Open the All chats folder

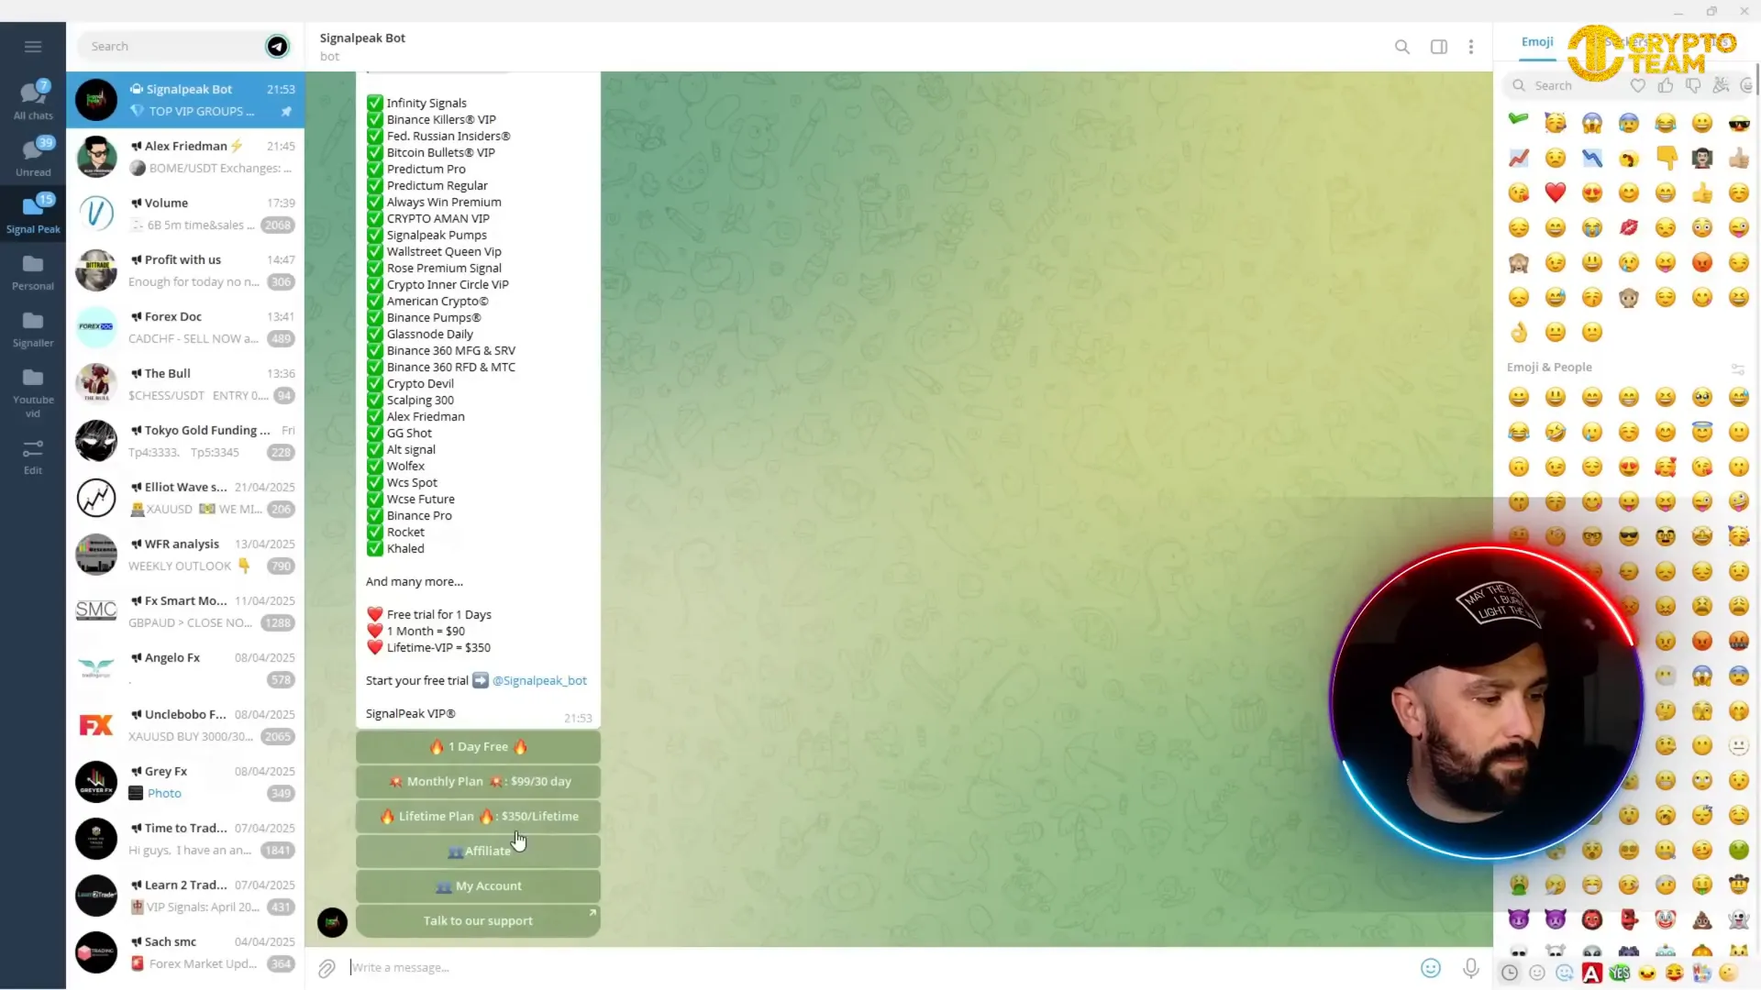click(33, 101)
